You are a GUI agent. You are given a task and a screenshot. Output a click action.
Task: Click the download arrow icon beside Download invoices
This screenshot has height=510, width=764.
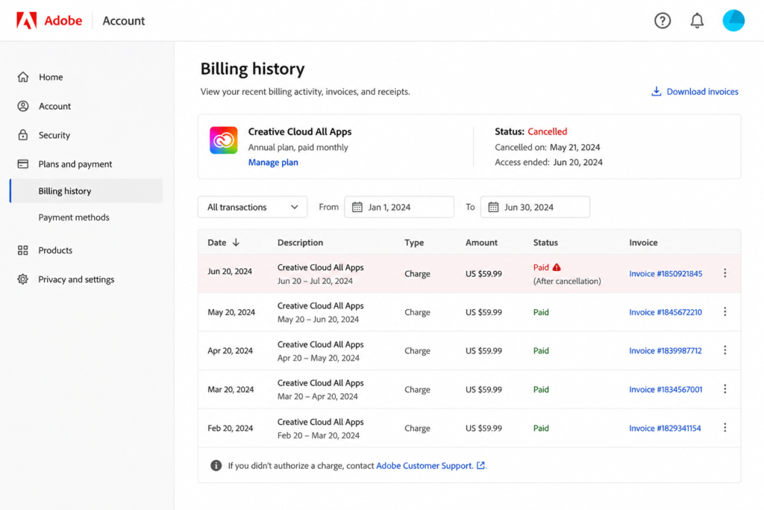coord(657,91)
